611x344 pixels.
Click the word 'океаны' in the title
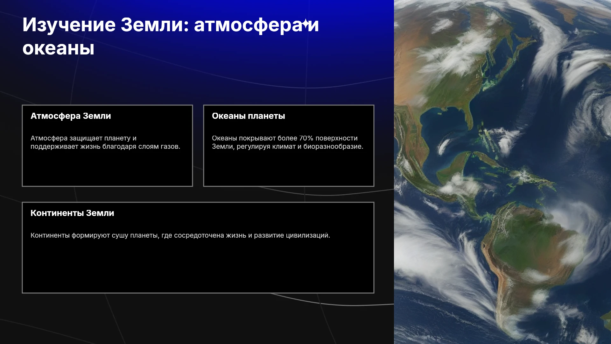(x=58, y=48)
